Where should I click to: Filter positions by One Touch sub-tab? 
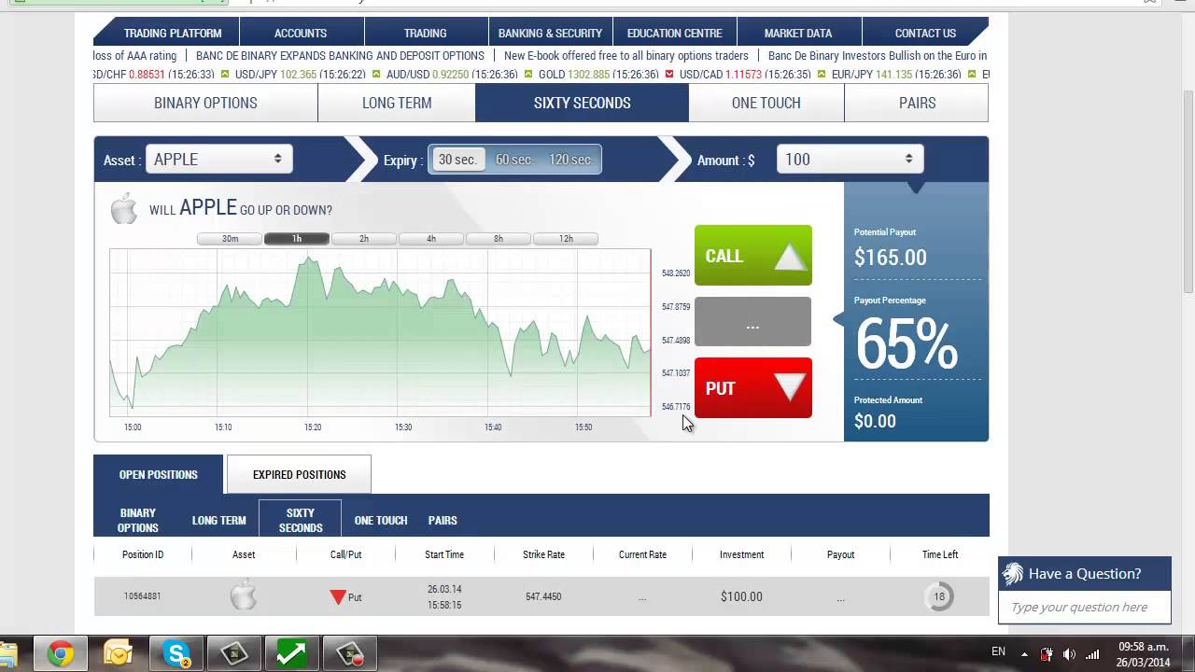[x=381, y=521]
